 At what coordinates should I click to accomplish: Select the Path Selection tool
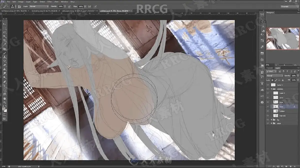tap(4, 90)
